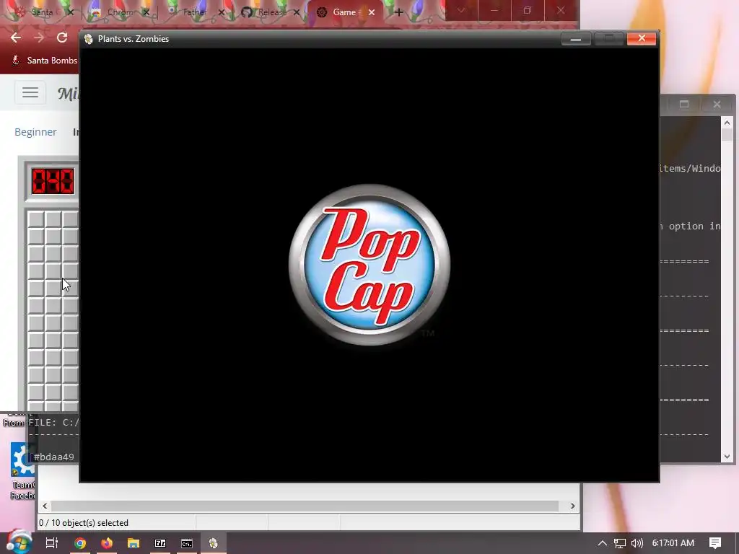The height and width of the screenshot is (554, 739).
Task: Open a new Chrome tab
Action: pyautogui.click(x=398, y=12)
